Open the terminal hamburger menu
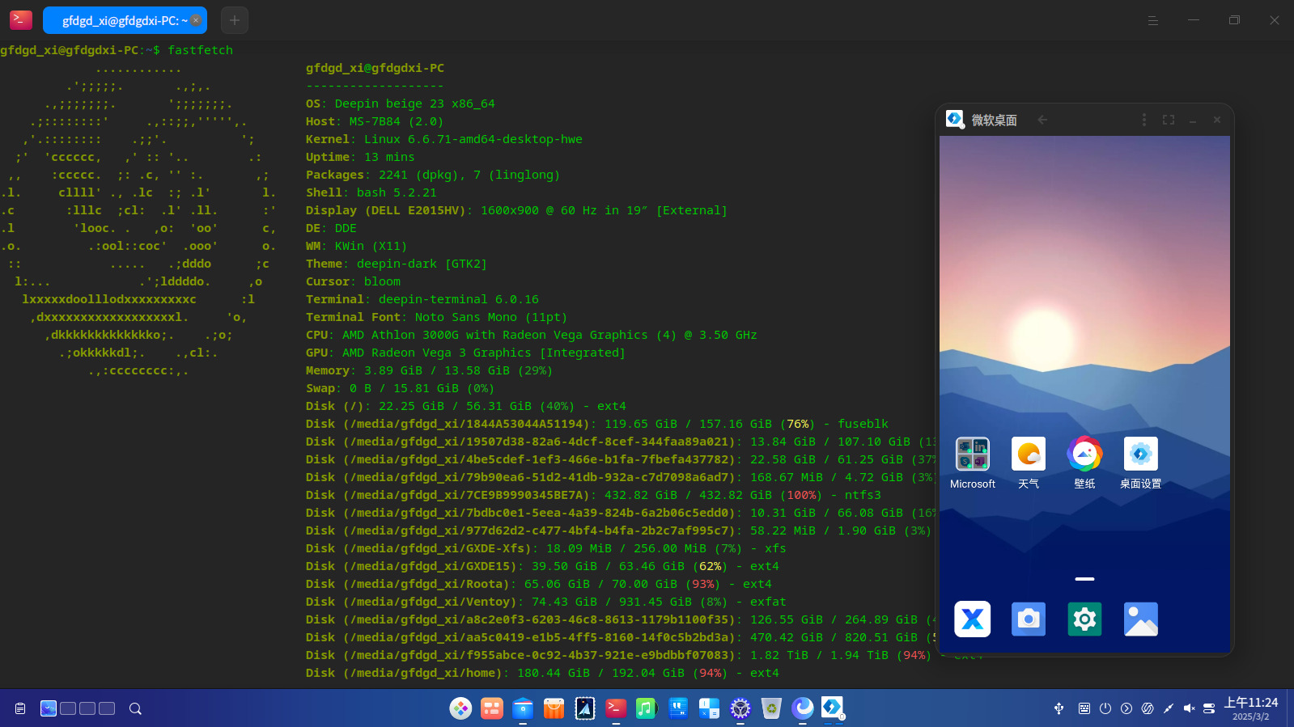This screenshot has width=1294, height=727. (x=1153, y=20)
